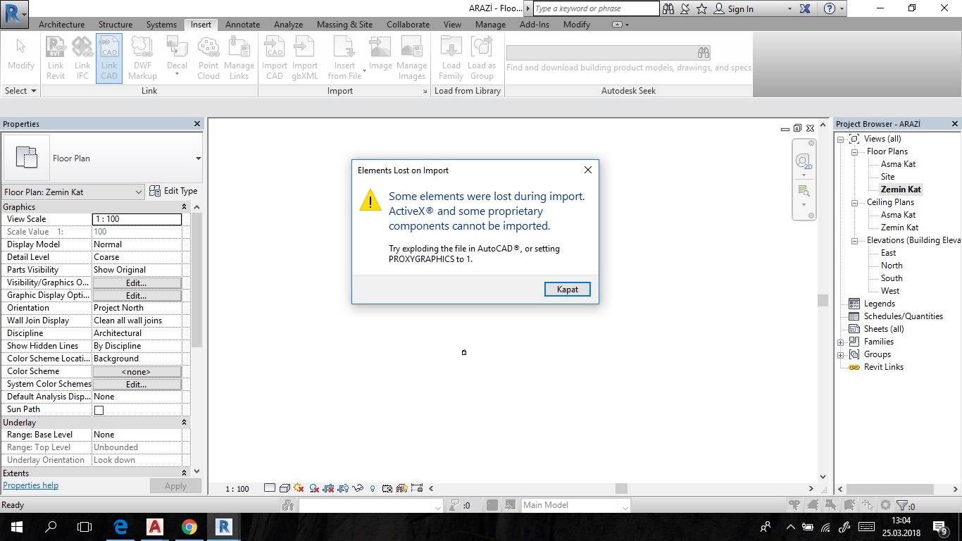962x541 pixels.
Task: Open the Point Cloud tool
Action: coord(208,58)
